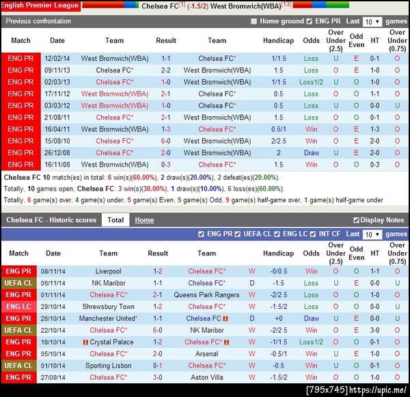
Task: Click Handicap column header in Previous confrontation
Action: coord(279,40)
